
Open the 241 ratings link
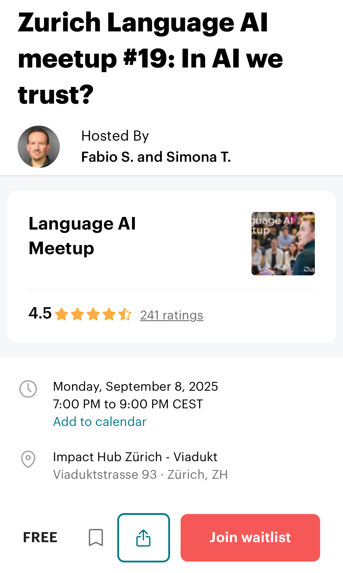[171, 315]
